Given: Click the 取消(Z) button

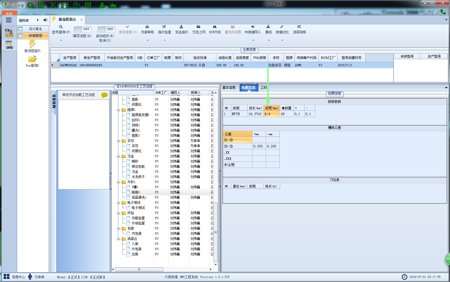Looking at the screenshot, I should (x=105, y=40).
